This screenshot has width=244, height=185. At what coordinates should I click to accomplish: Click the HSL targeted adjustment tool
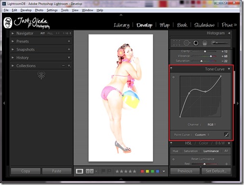pos(174,159)
